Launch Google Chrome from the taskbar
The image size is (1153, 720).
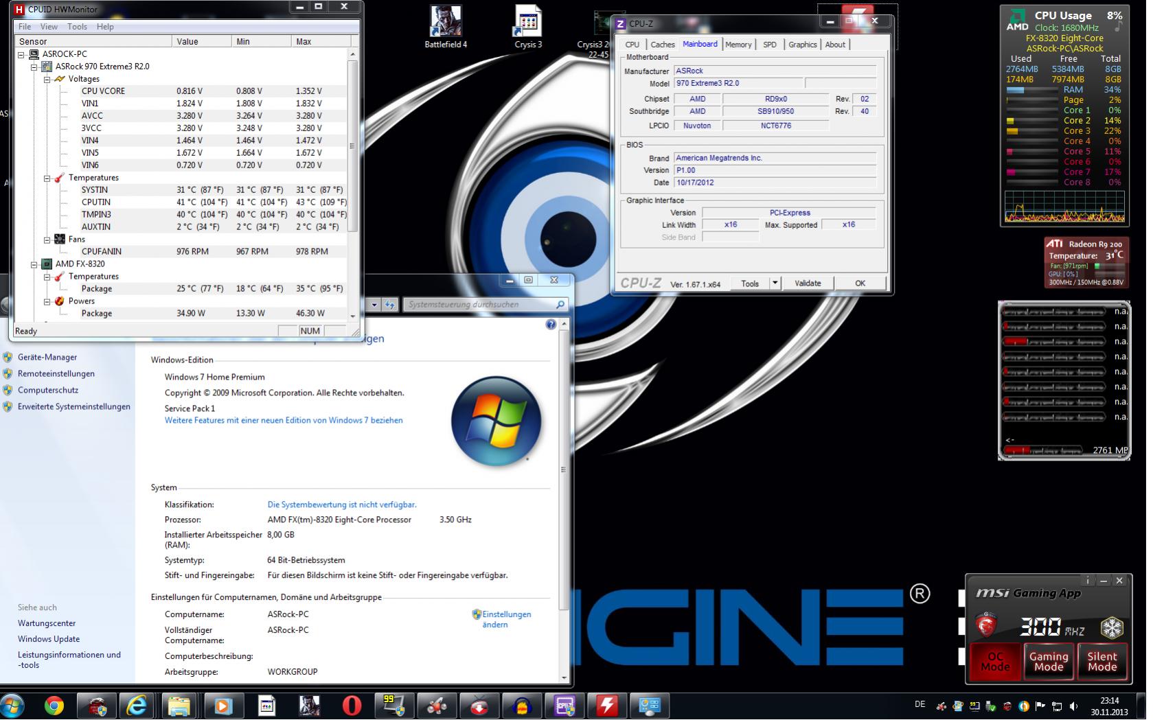54,706
